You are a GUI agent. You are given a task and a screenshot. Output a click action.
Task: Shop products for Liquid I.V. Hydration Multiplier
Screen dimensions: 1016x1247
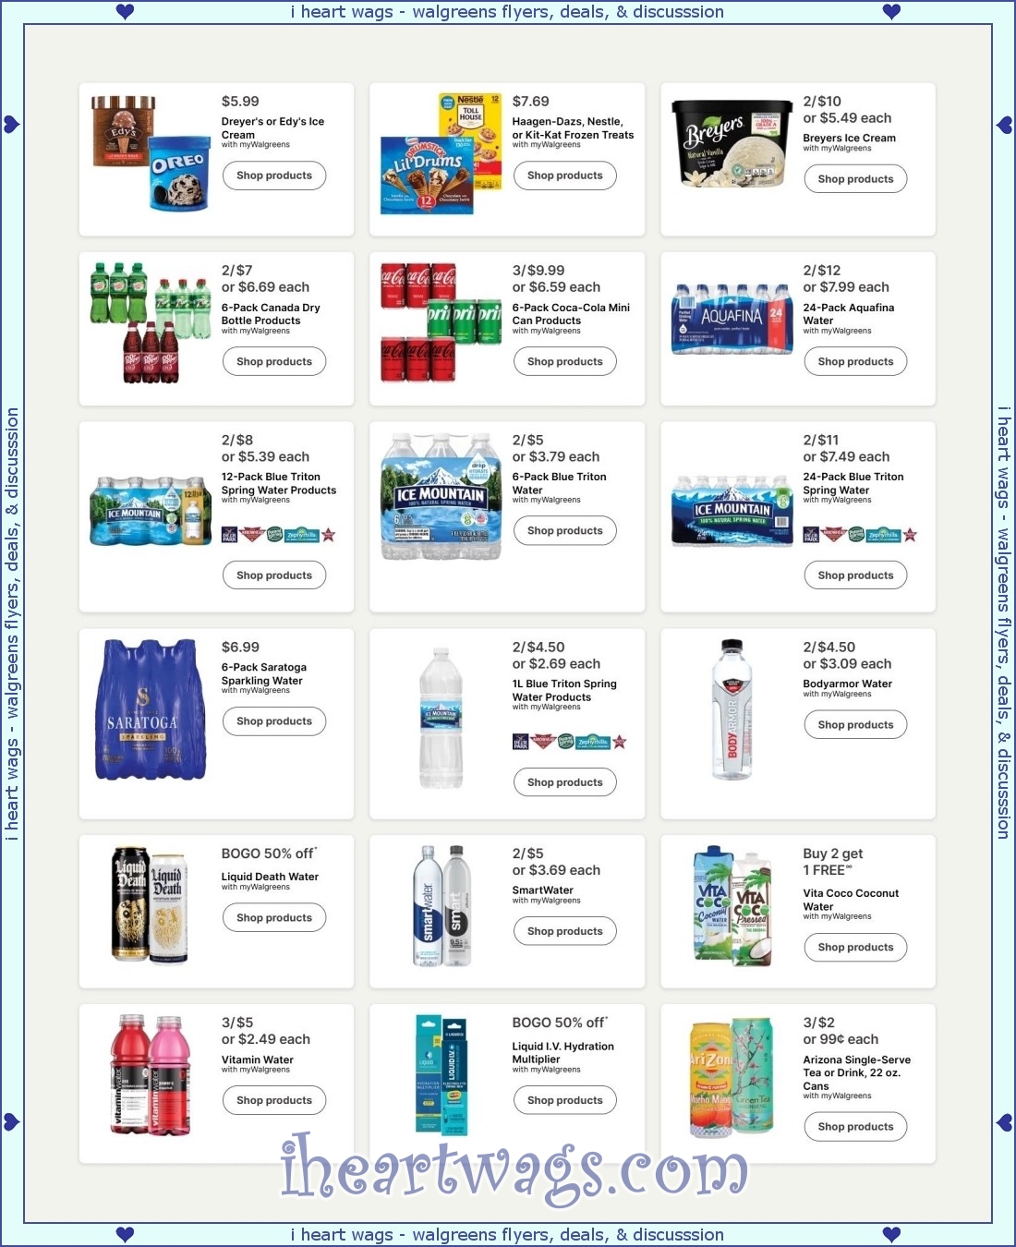click(x=565, y=1101)
